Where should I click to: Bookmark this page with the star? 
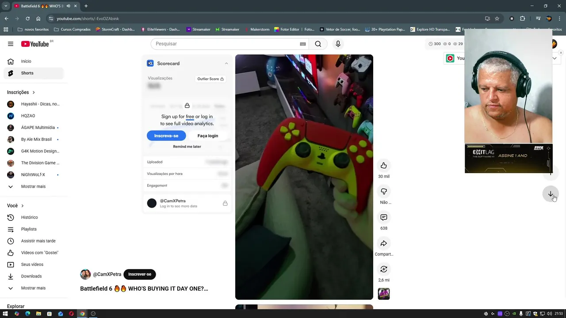click(497, 19)
